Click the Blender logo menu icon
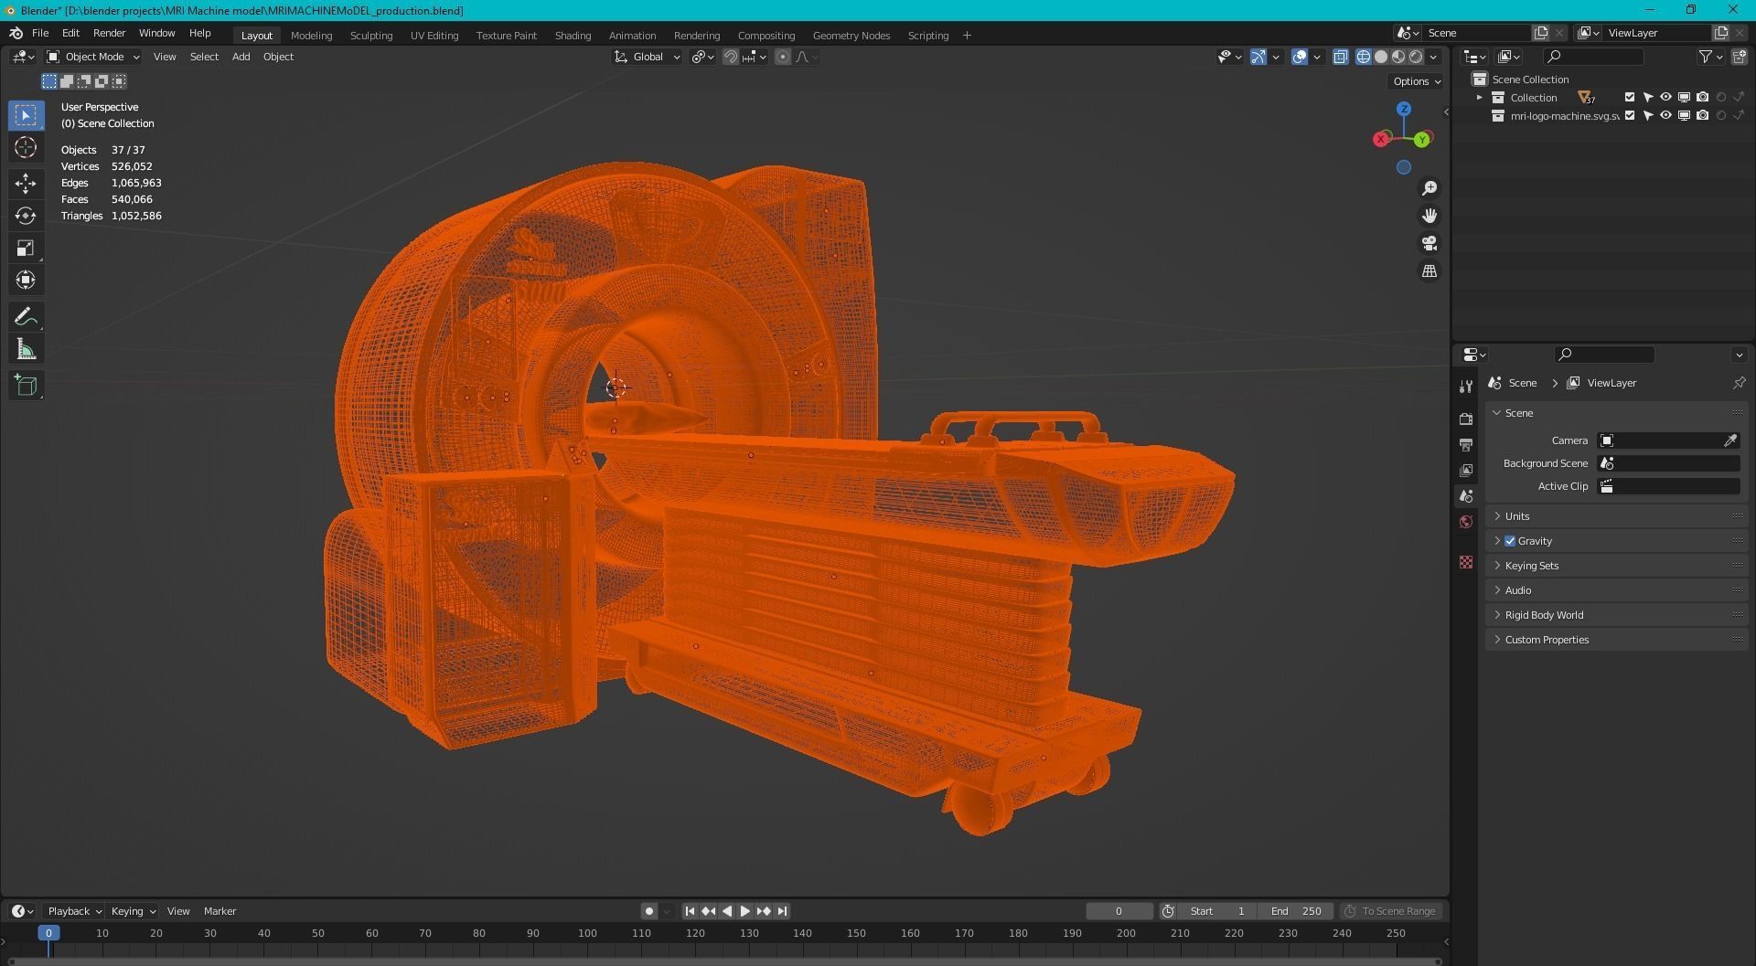This screenshot has height=966, width=1756. [x=16, y=33]
